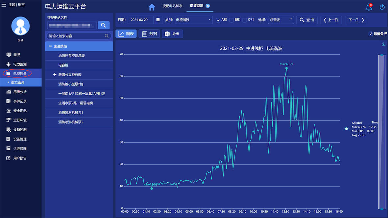This screenshot has height=218, width=388.
Task: Uncheck the 最值分析 checkbox
Action: point(371,33)
